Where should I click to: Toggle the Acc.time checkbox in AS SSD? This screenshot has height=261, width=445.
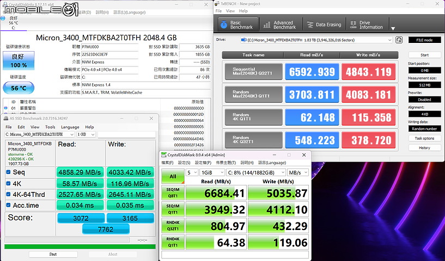(x=8, y=205)
